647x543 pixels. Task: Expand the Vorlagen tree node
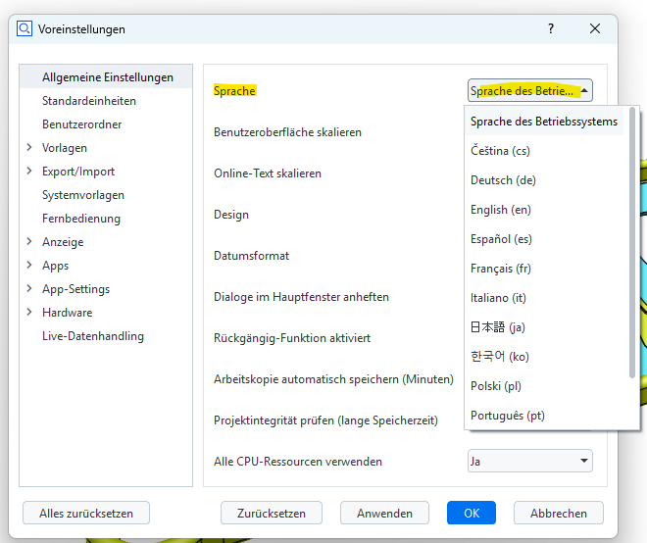tap(30, 148)
